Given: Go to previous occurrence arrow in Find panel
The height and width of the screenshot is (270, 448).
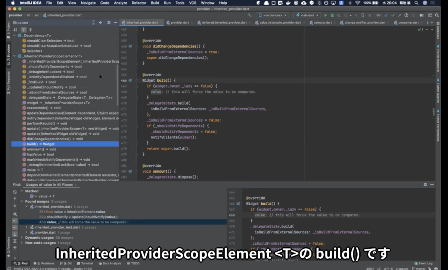Looking at the screenshot, I should (x=15, y=199).
